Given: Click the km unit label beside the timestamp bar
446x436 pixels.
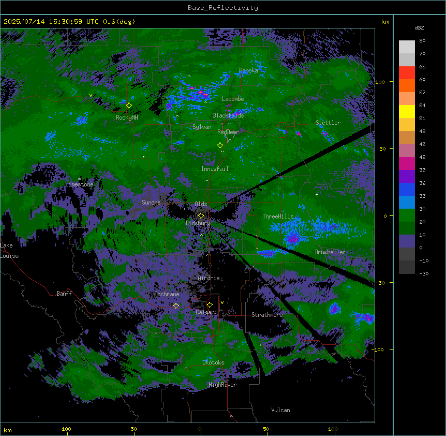Looking at the screenshot, I should (385, 22).
